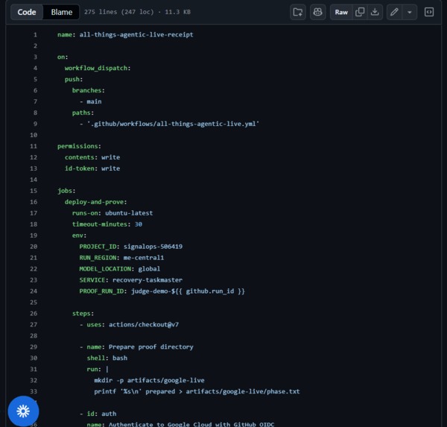Select line number 24
The height and width of the screenshot is (427, 447).
[x=34, y=291]
